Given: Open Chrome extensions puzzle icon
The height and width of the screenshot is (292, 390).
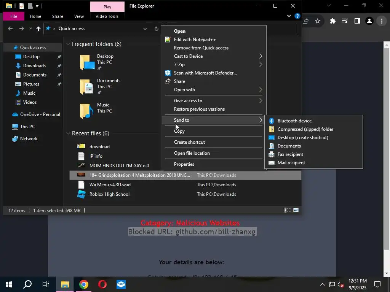Looking at the screenshot, I should point(332,21).
